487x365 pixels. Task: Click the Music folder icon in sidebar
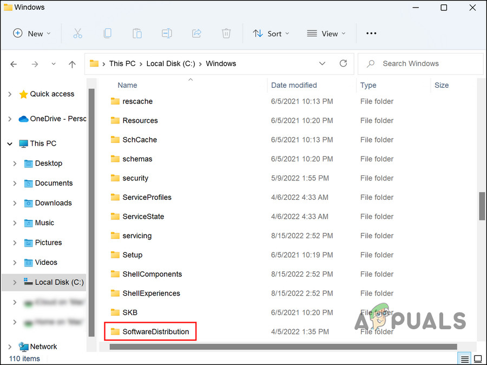(x=28, y=223)
